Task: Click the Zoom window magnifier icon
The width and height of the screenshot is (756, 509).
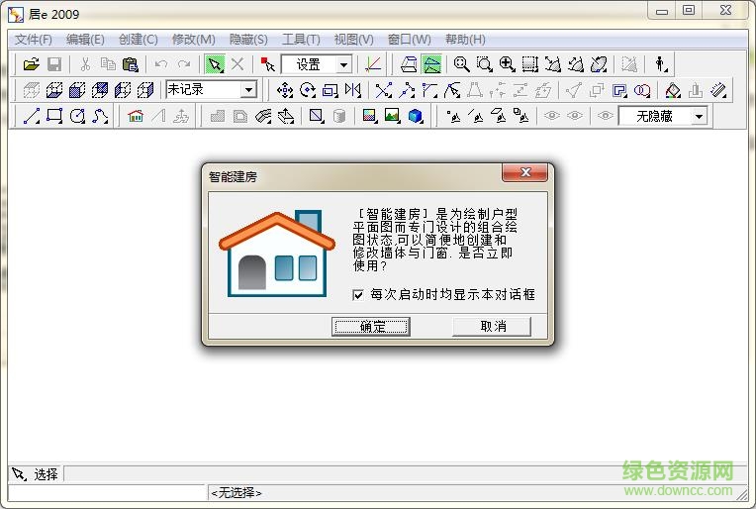Action: (485, 64)
